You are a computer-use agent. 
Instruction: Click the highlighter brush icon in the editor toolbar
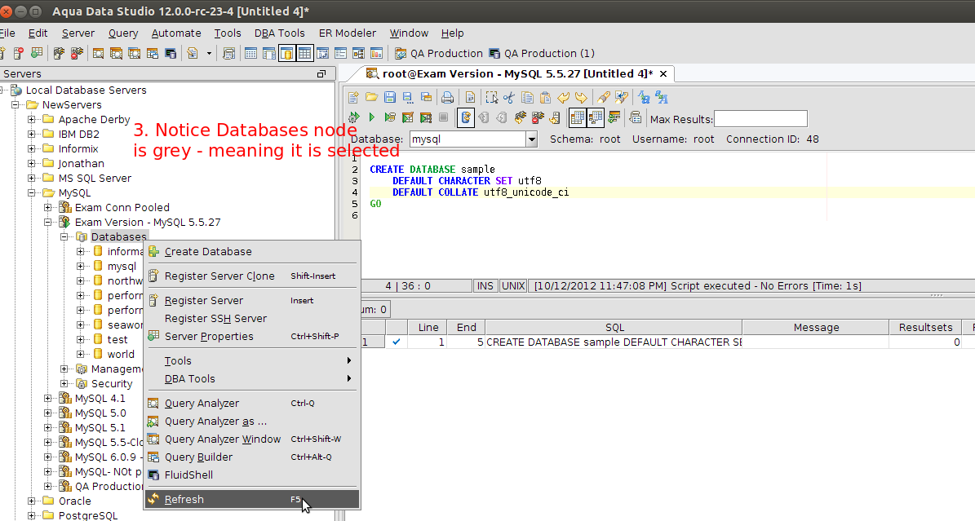pos(603,98)
